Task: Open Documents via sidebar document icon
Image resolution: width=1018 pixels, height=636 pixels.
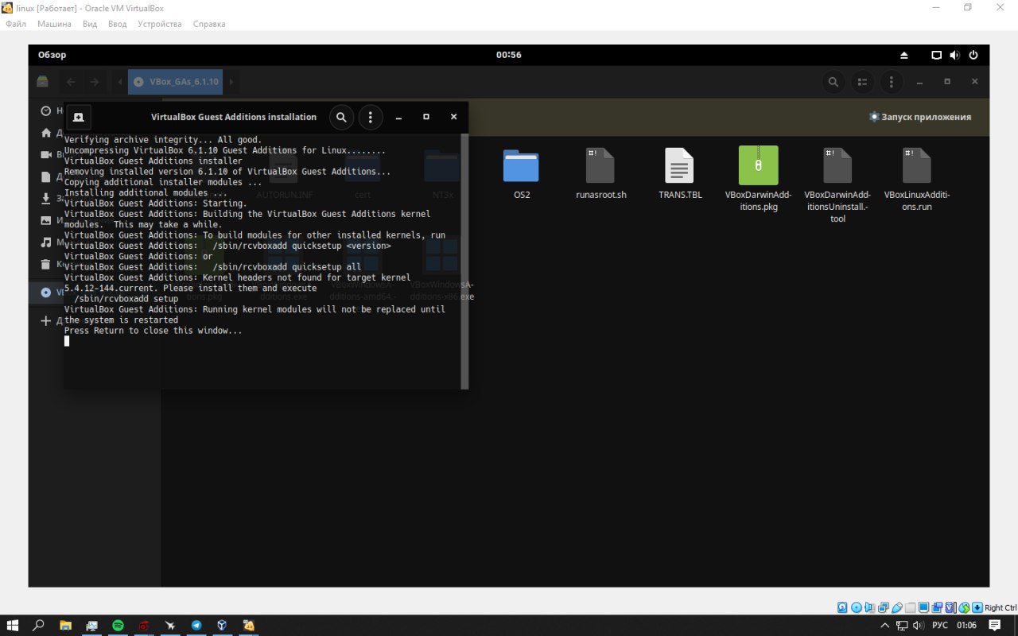Action: pos(46,176)
